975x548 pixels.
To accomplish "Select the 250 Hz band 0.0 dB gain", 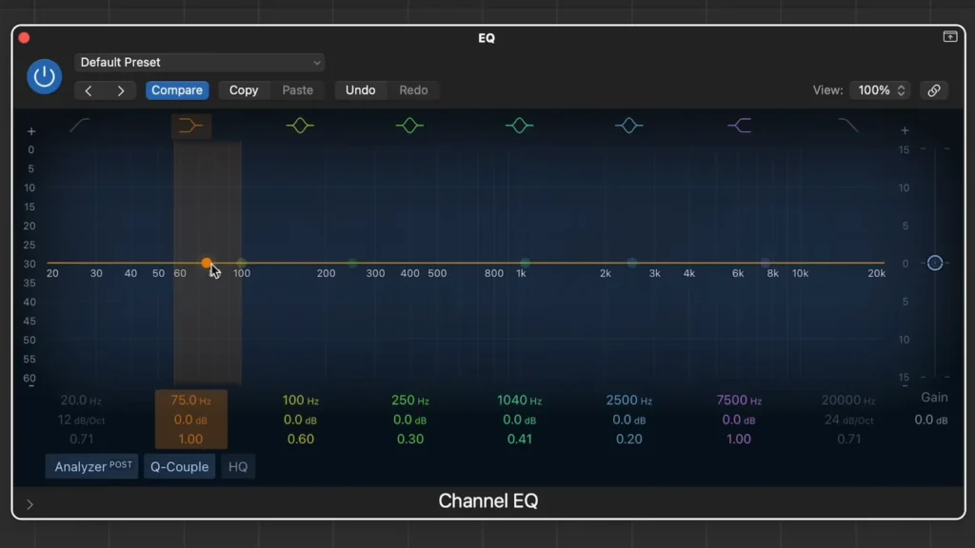I will [409, 420].
